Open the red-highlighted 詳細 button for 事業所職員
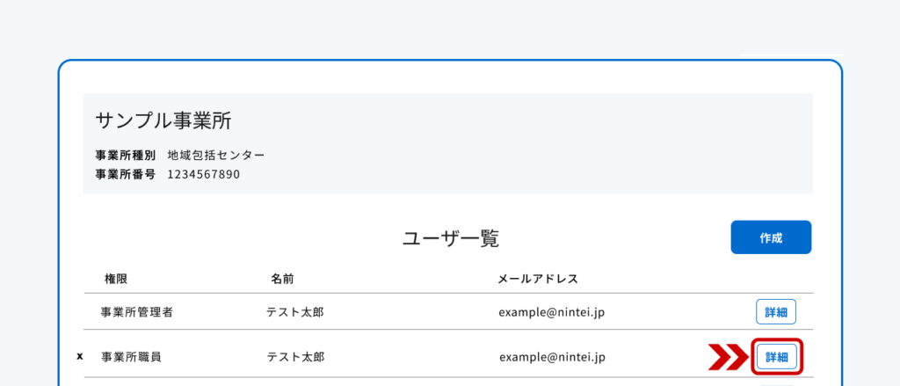The width and height of the screenshot is (900, 386). (x=777, y=357)
